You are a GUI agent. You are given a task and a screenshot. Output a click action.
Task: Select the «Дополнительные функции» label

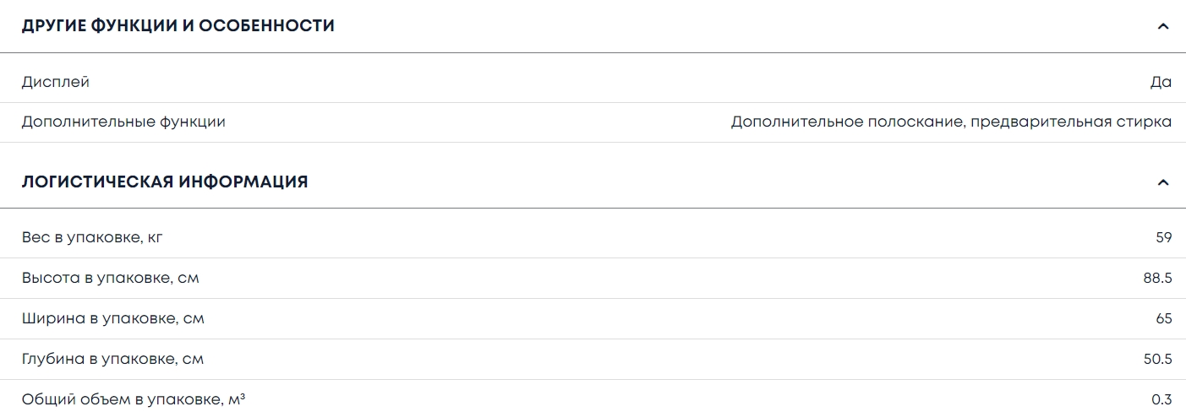(123, 122)
